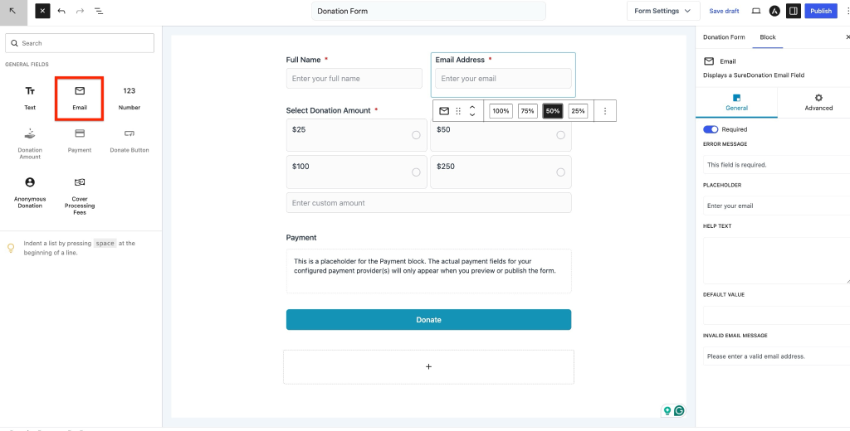Click the Enter custom amount field

click(x=428, y=202)
